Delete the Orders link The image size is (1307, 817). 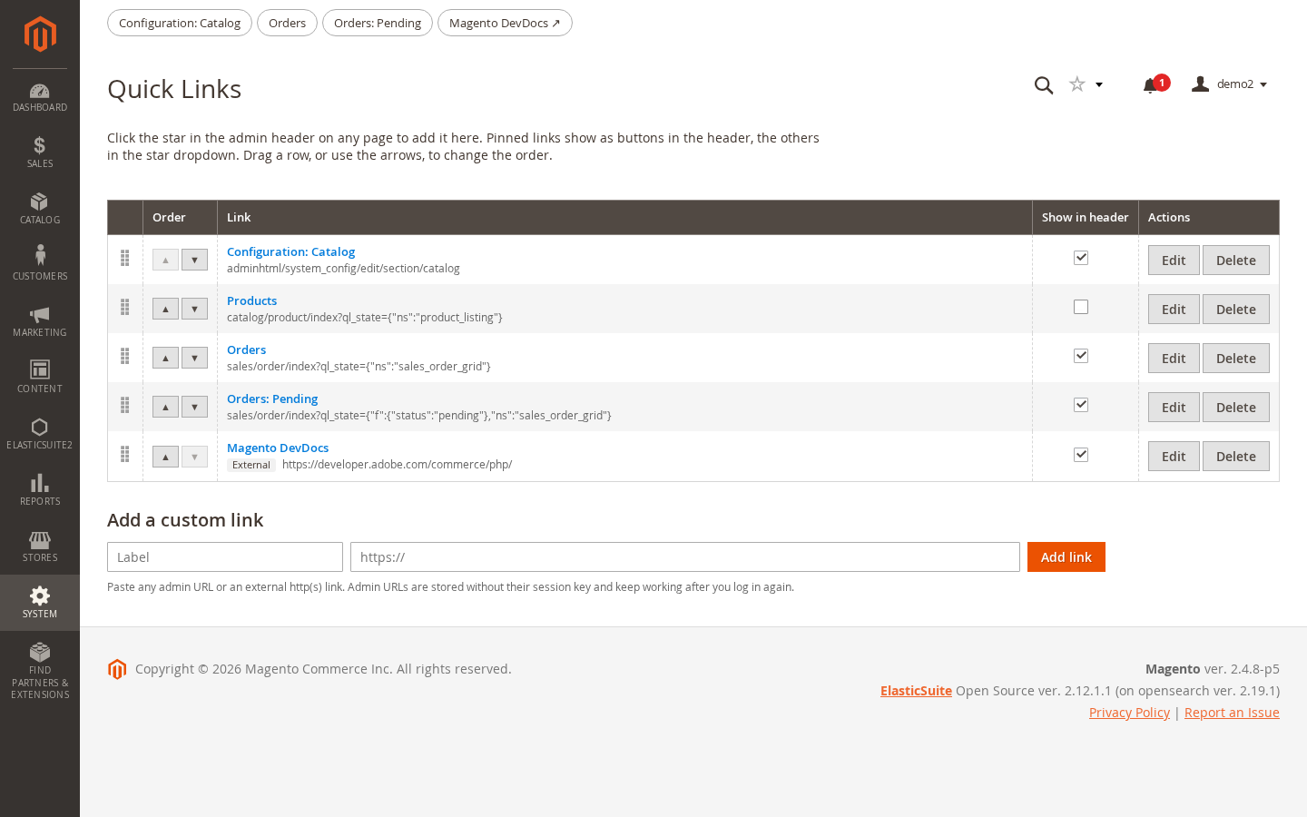click(x=1236, y=359)
